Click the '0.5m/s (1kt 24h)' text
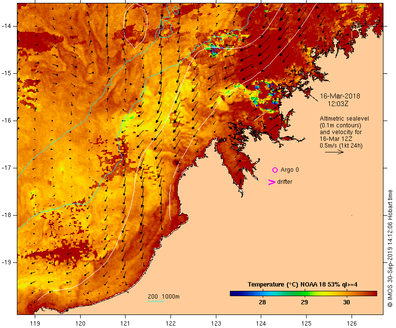Image resolution: width=396 pixels, height=328 pixels. point(341,146)
